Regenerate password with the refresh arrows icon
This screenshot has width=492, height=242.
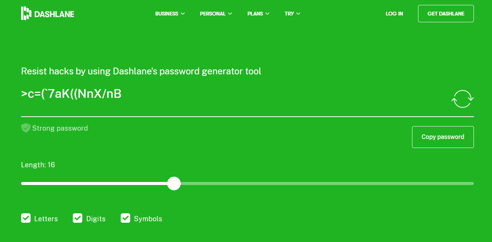pos(462,99)
